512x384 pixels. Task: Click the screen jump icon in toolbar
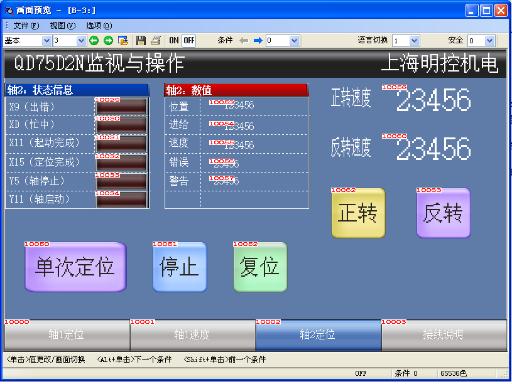(123, 41)
